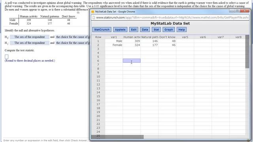The image size is (253, 142).
Task: Click the StatCrunch URL address bar
Action: point(172,17)
